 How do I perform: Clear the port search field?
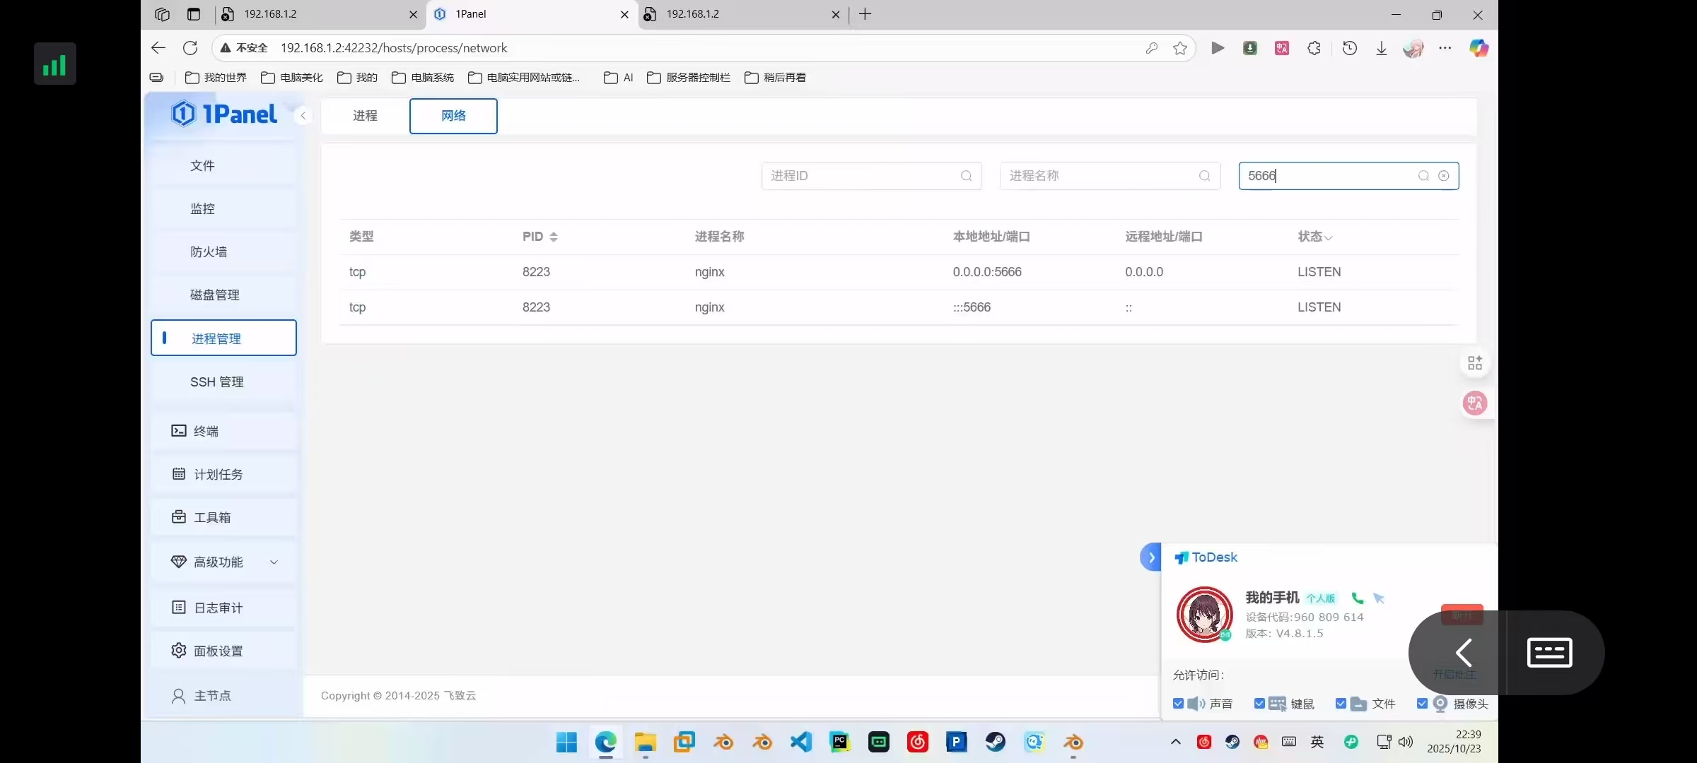[x=1444, y=176]
